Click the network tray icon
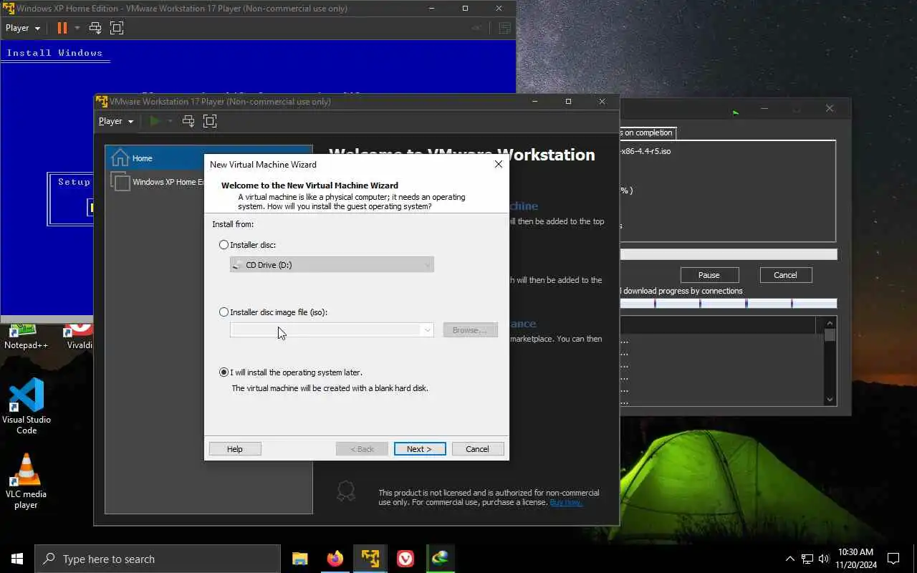This screenshot has width=917, height=573. tap(807, 559)
